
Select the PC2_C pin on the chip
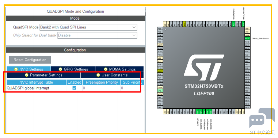pyautogui.click(x=160, y=81)
